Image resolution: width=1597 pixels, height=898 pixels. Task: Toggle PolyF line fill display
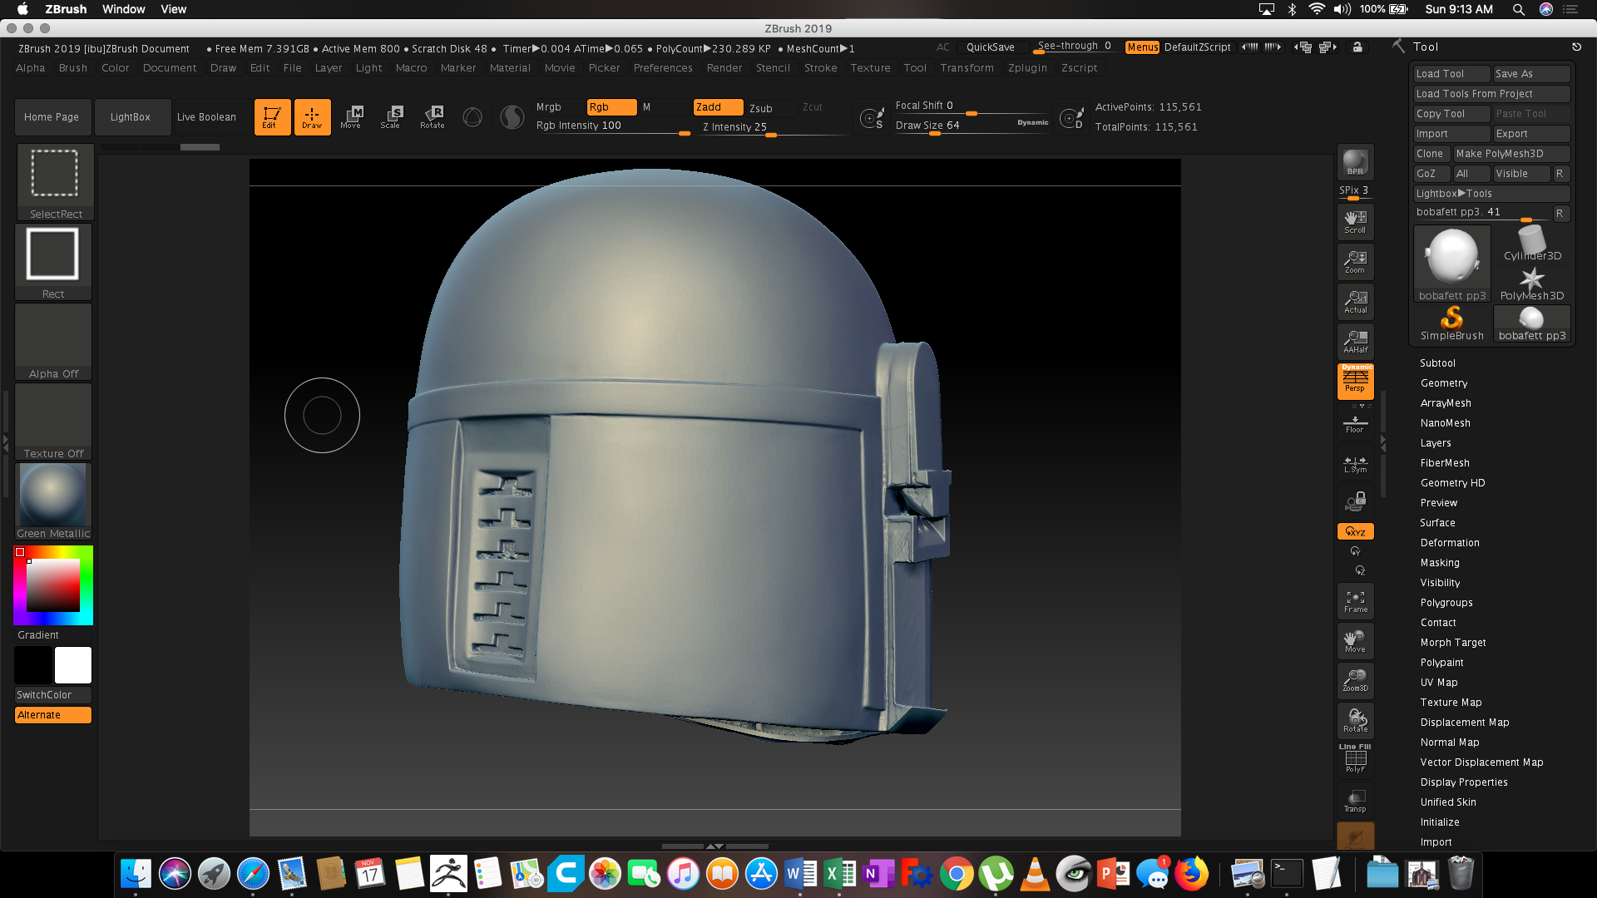pos(1355,759)
